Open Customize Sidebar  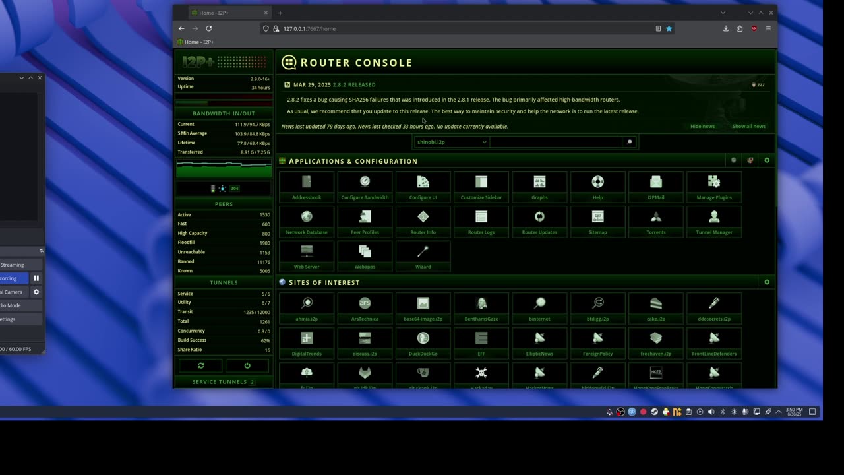point(481,187)
